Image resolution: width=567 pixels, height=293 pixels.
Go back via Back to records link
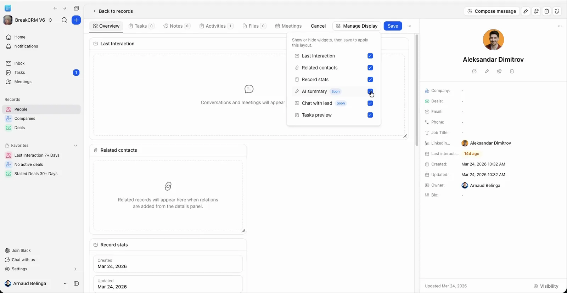[113, 11]
